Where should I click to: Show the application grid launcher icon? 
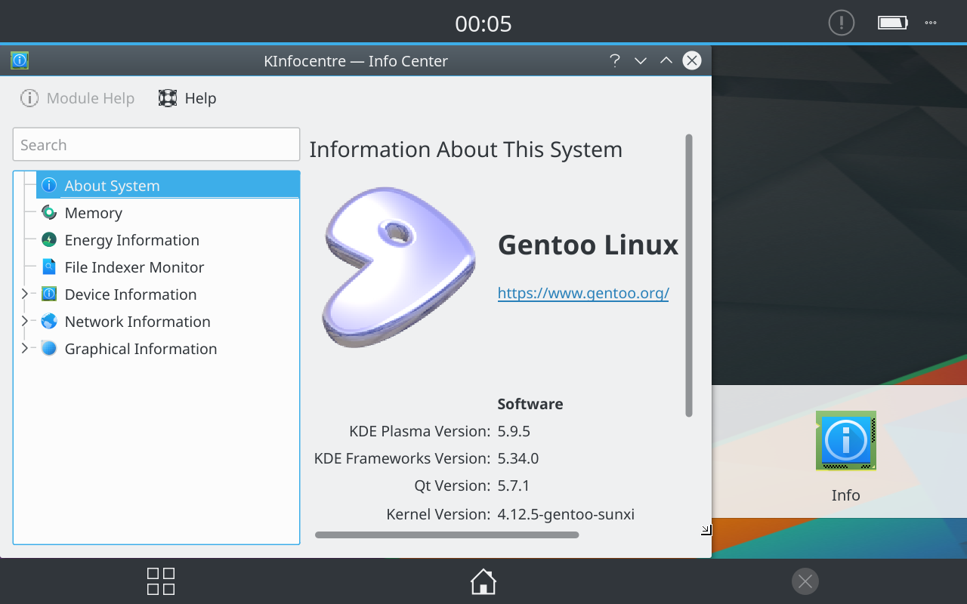coord(161,581)
